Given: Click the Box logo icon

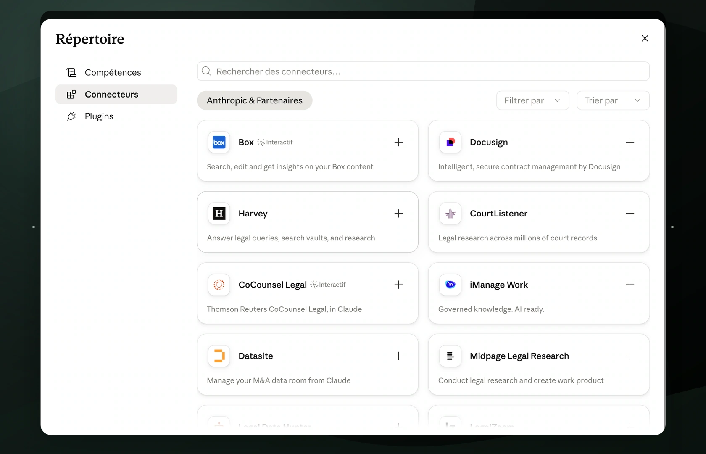Looking at the screenshot, I should [x=219, y=142].
